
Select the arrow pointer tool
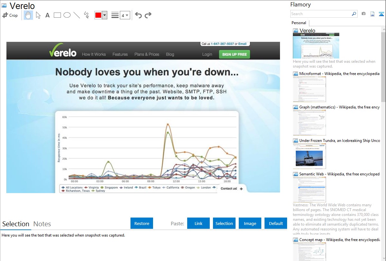[38, 15]
